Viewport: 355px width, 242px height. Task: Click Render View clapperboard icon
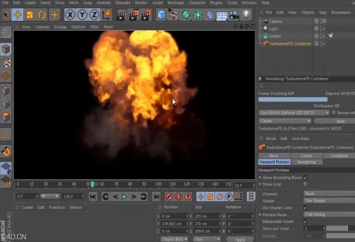point(121,15)
